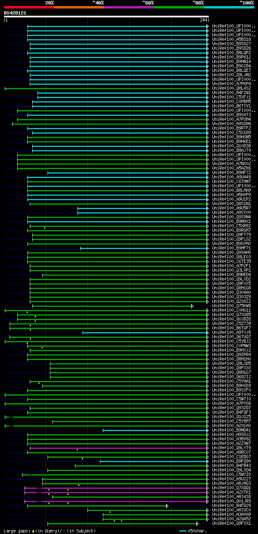The image size is (258, 534).
Task: Click the UniRef100_C5XFJ1 entry
Action: point(232,97)
